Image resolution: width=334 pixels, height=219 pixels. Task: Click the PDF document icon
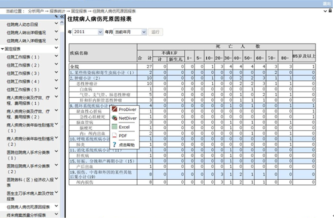click(x=115, y=136)
